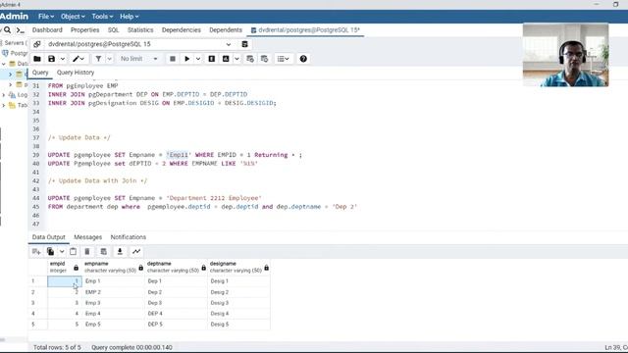Screen dimensions: 628x353
Task: Switch to the Dependencies tab
Action: pos(181,30)
